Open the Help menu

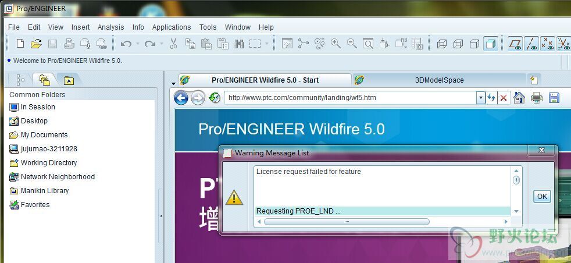[x=266, y=27]
